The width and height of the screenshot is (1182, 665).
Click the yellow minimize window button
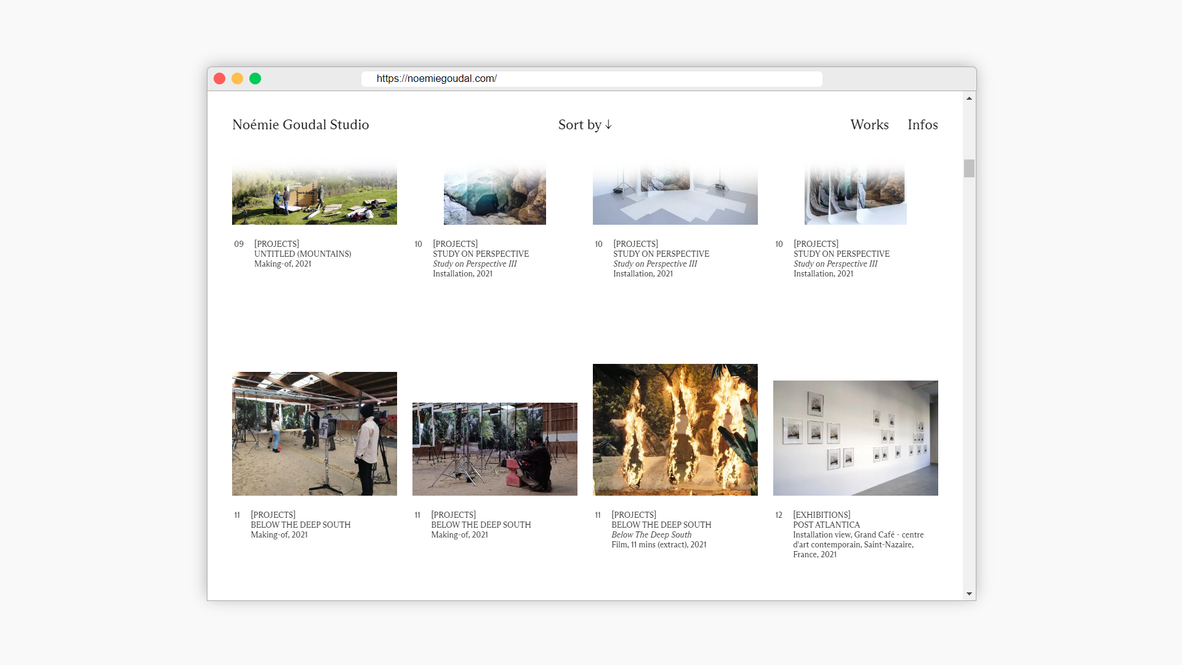pyautogui.click(x=237, y=79)
